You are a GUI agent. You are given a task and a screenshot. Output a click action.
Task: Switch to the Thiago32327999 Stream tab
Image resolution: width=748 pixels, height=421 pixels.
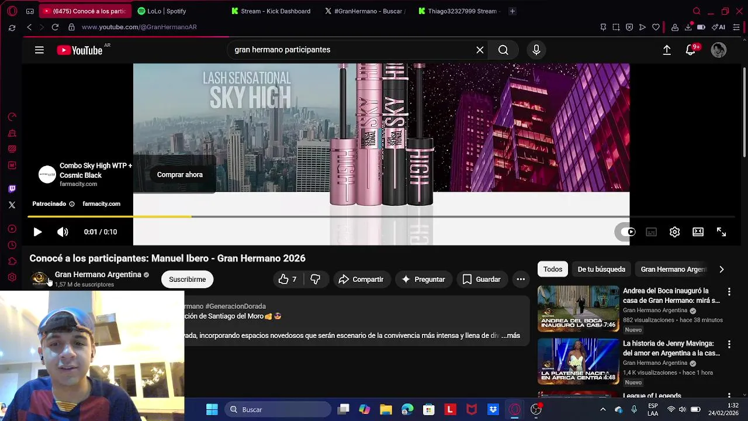(459, 11)
